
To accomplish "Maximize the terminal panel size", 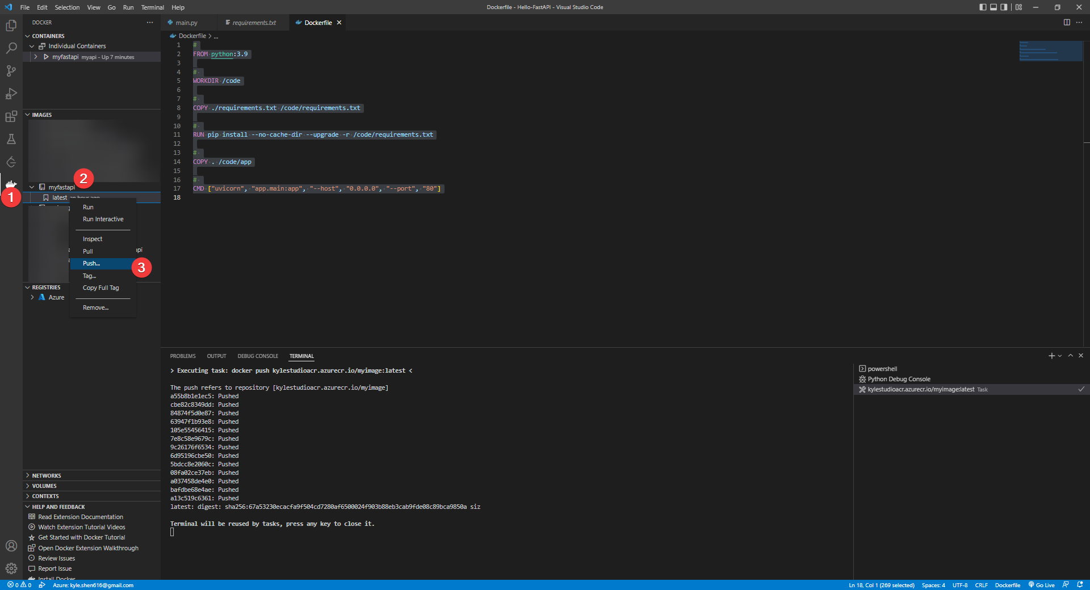I will click(1071, 356).
